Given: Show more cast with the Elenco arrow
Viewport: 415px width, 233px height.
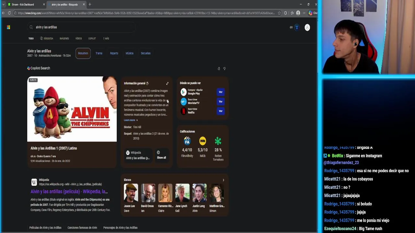Looking at the screenshot, I should click(223, 180).
